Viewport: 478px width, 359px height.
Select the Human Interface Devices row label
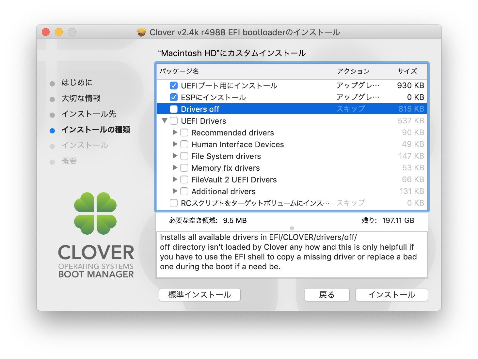click(238, 144)
